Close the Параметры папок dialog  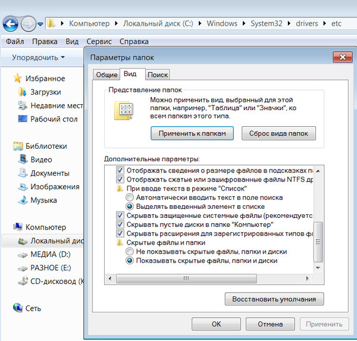coord(343,57)
